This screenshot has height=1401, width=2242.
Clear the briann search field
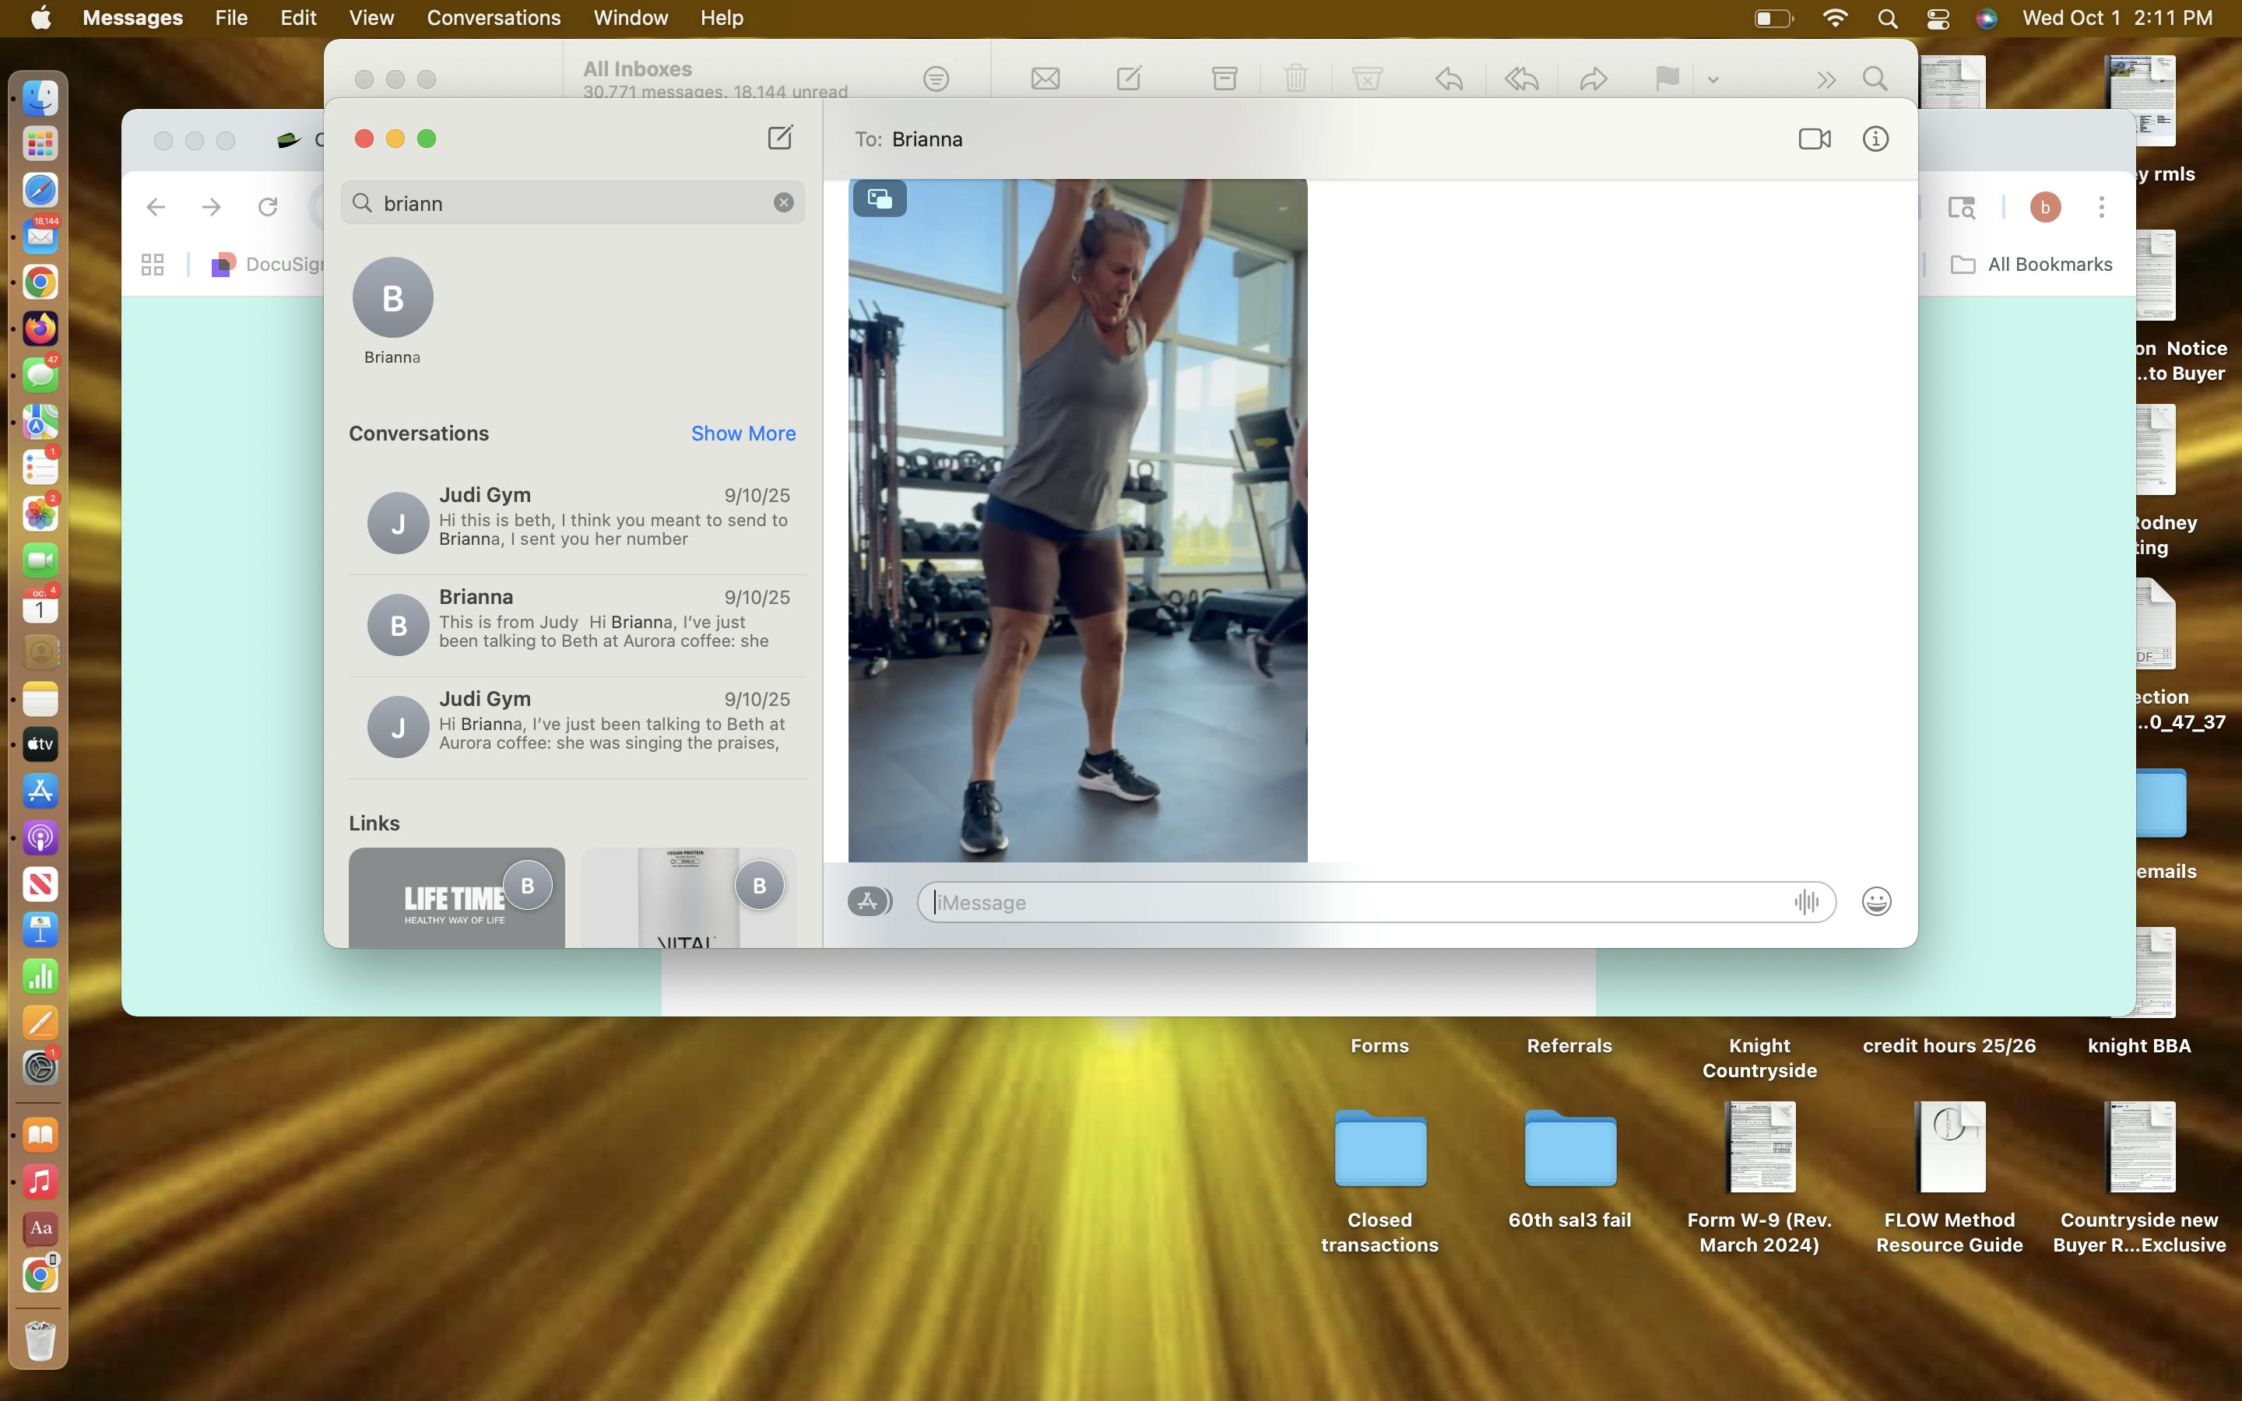click(x=784, y=203)
